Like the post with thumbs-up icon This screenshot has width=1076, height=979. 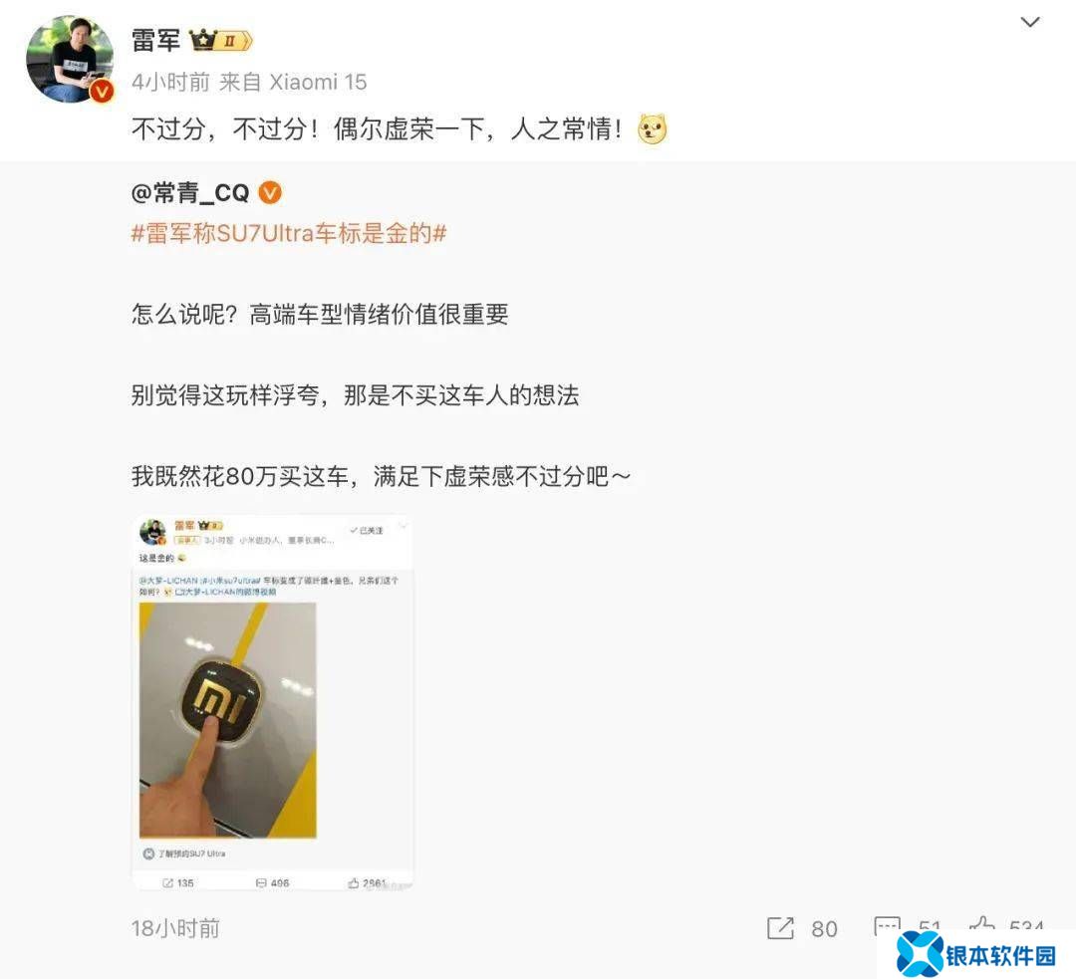pos(982,923)
